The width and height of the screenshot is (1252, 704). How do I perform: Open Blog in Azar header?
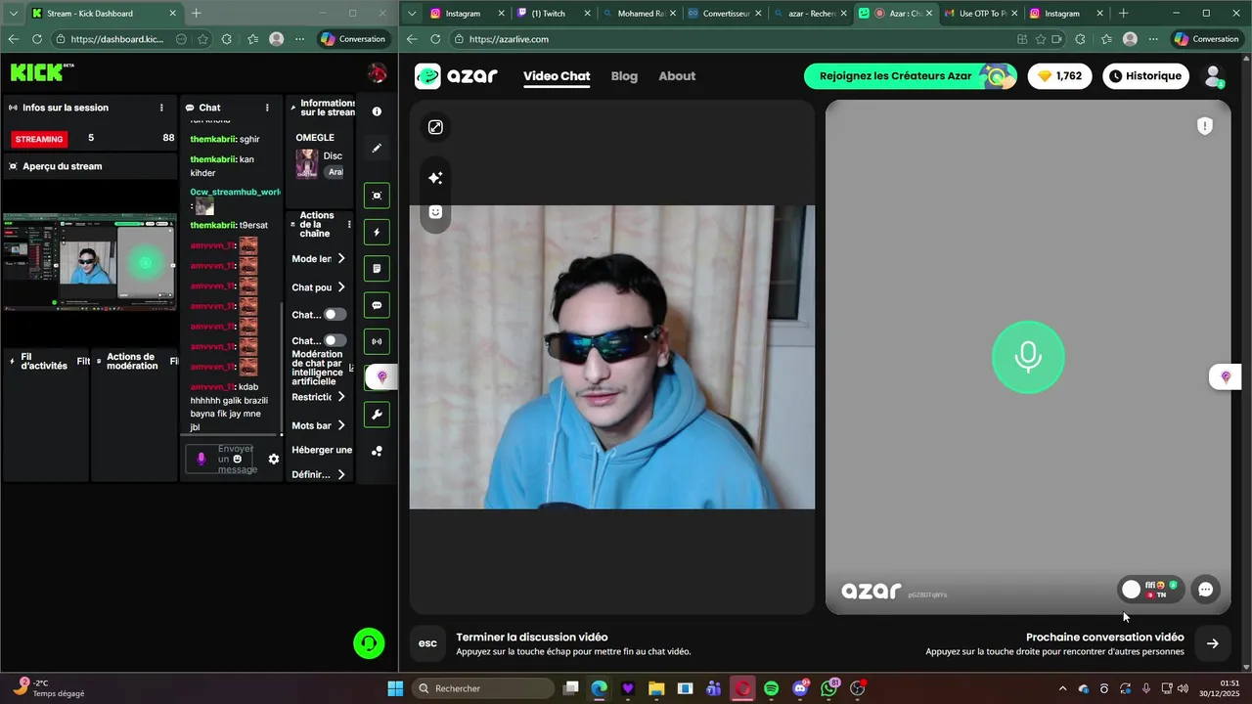pyautogui.click(x=624, y=76)
